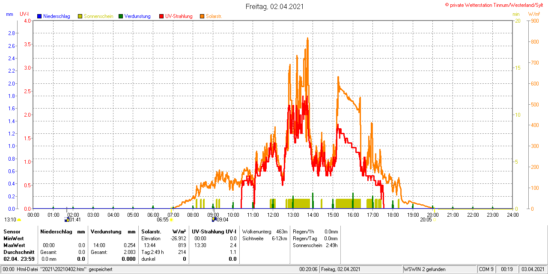548x274 pixels.
Task: Click the sunrise sun icon next to 06:55
Action: pos(171,220)
